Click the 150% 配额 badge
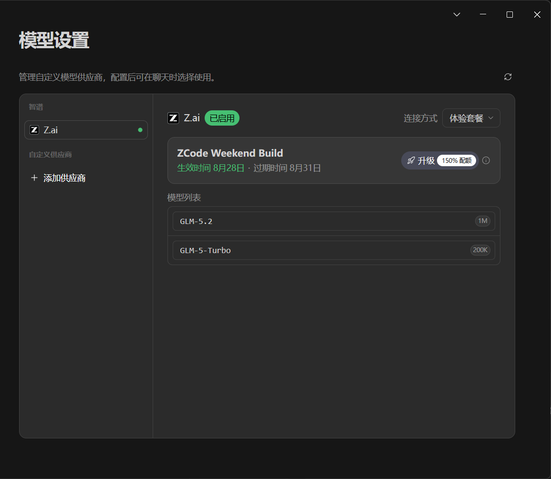 point(457,161)
